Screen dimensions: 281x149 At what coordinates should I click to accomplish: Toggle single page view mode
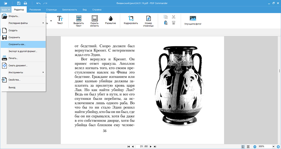[x=243, y=147]
